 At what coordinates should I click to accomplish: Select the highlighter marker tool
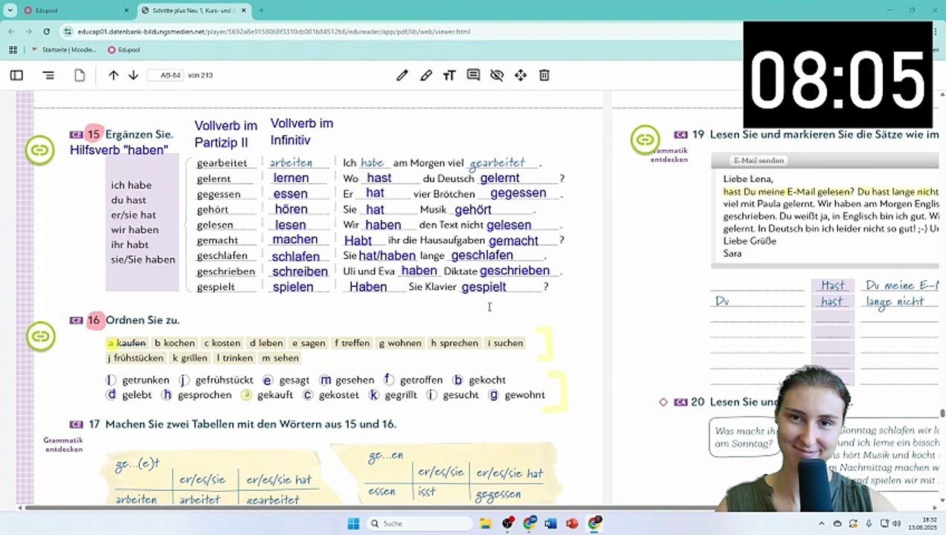(425, 75)
